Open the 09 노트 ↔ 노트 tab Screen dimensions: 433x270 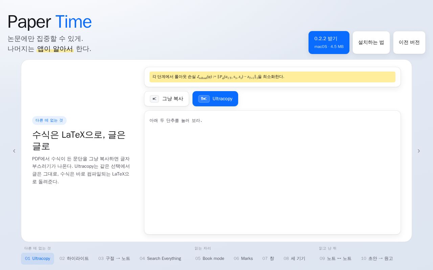(336, 259)
